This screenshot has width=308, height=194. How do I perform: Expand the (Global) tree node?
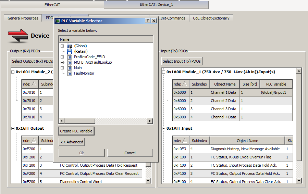click(x=62, y=46)
